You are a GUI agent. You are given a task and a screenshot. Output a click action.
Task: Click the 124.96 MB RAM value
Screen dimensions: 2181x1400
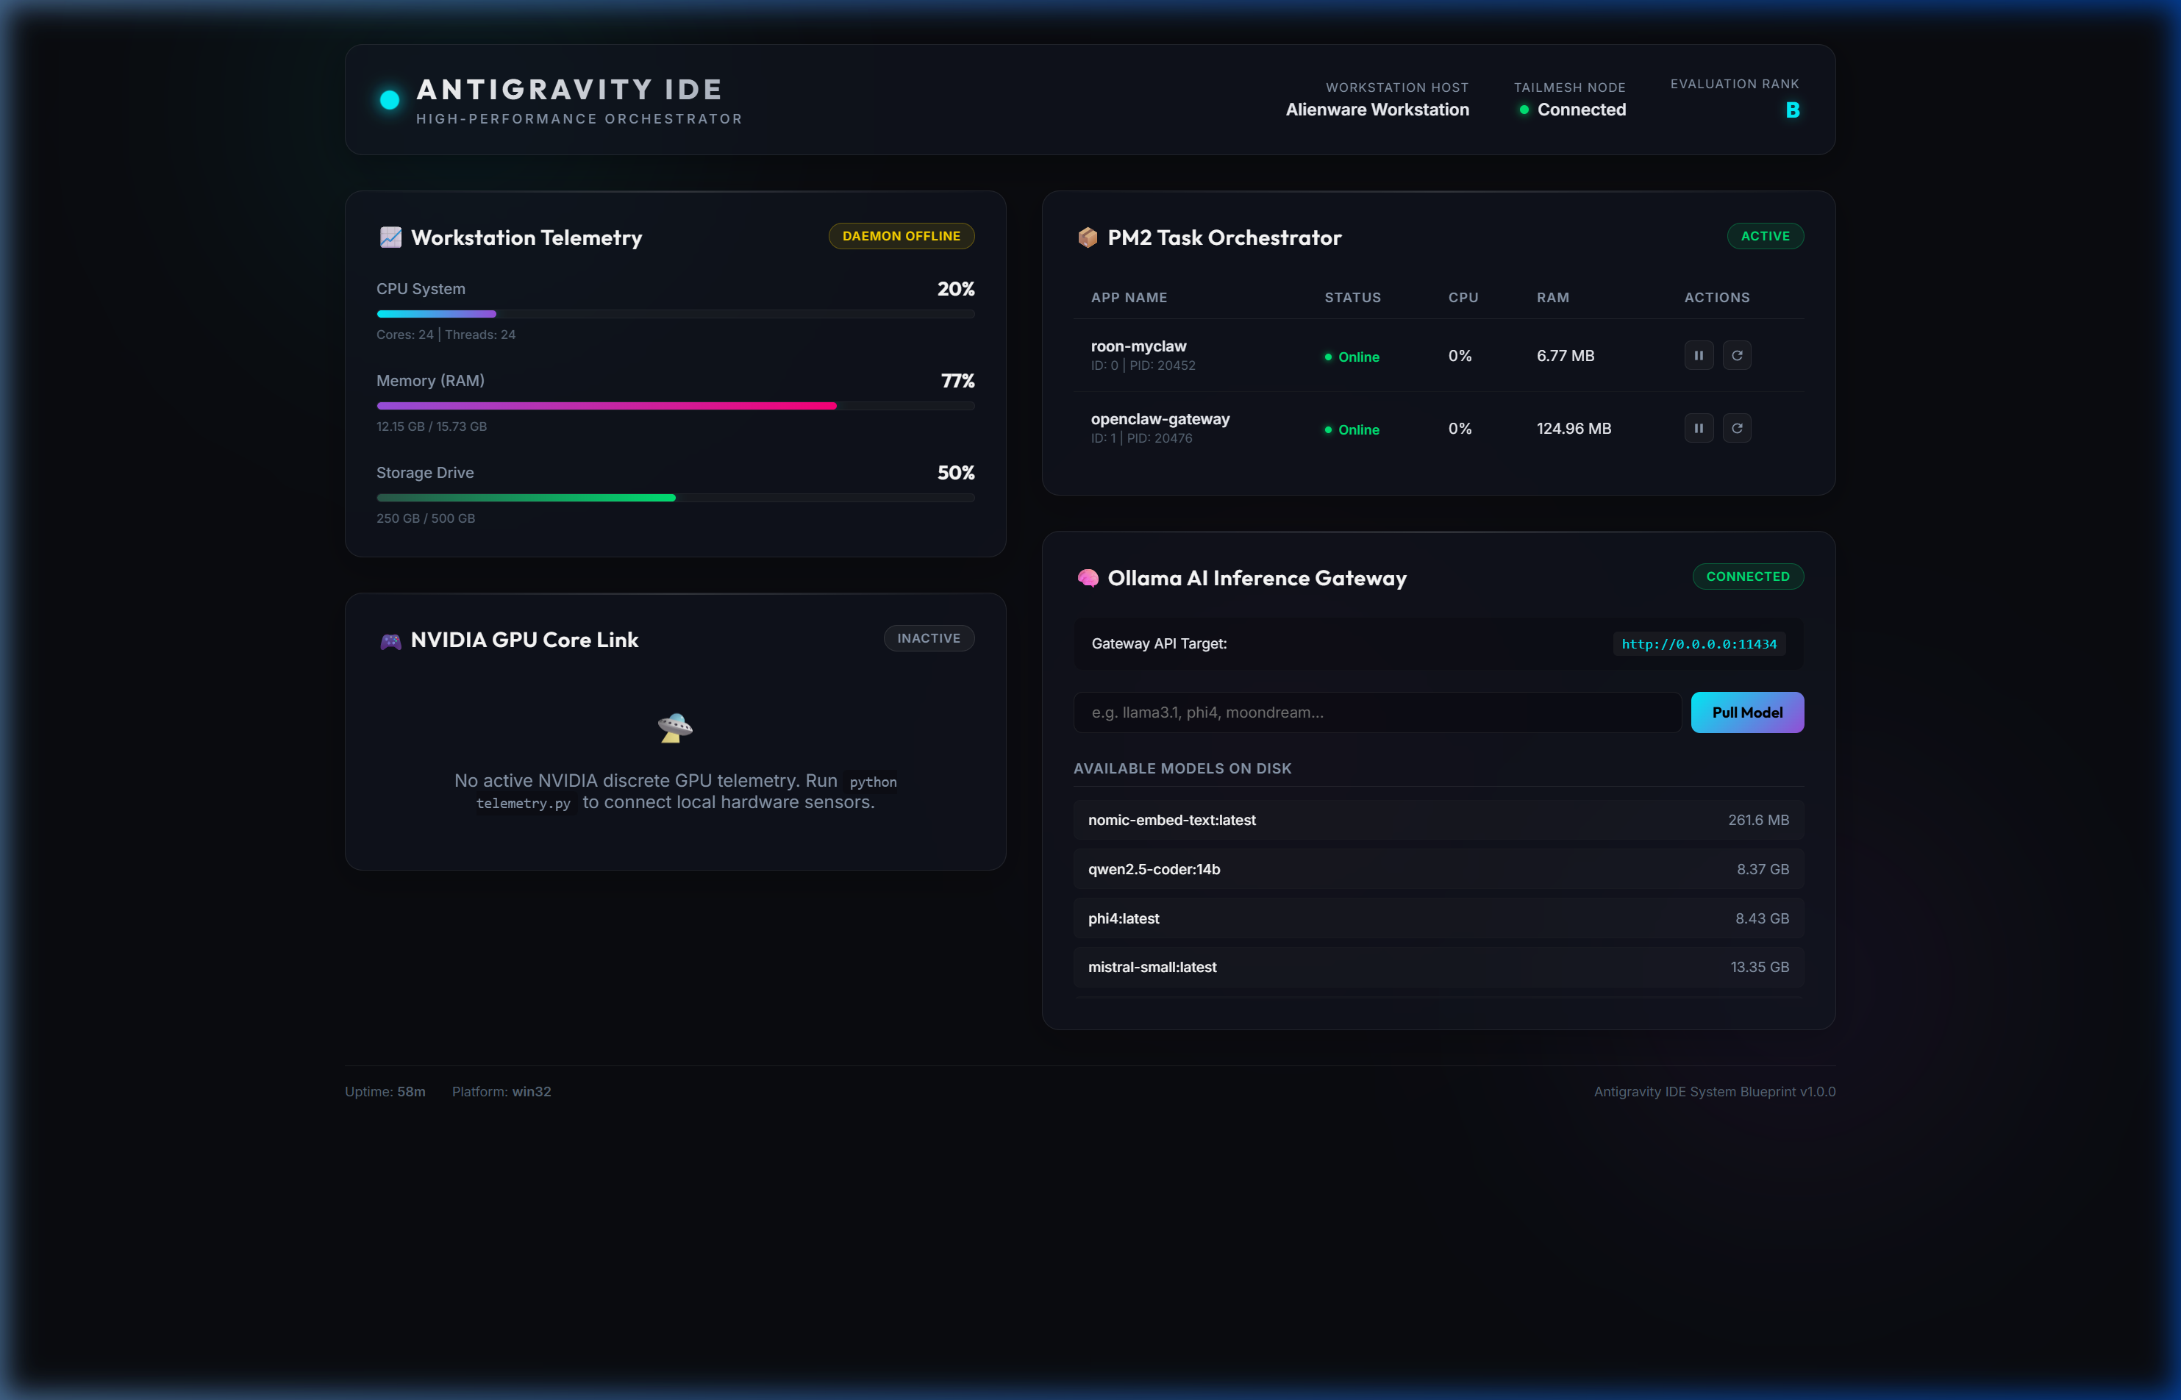[1574, 428]
